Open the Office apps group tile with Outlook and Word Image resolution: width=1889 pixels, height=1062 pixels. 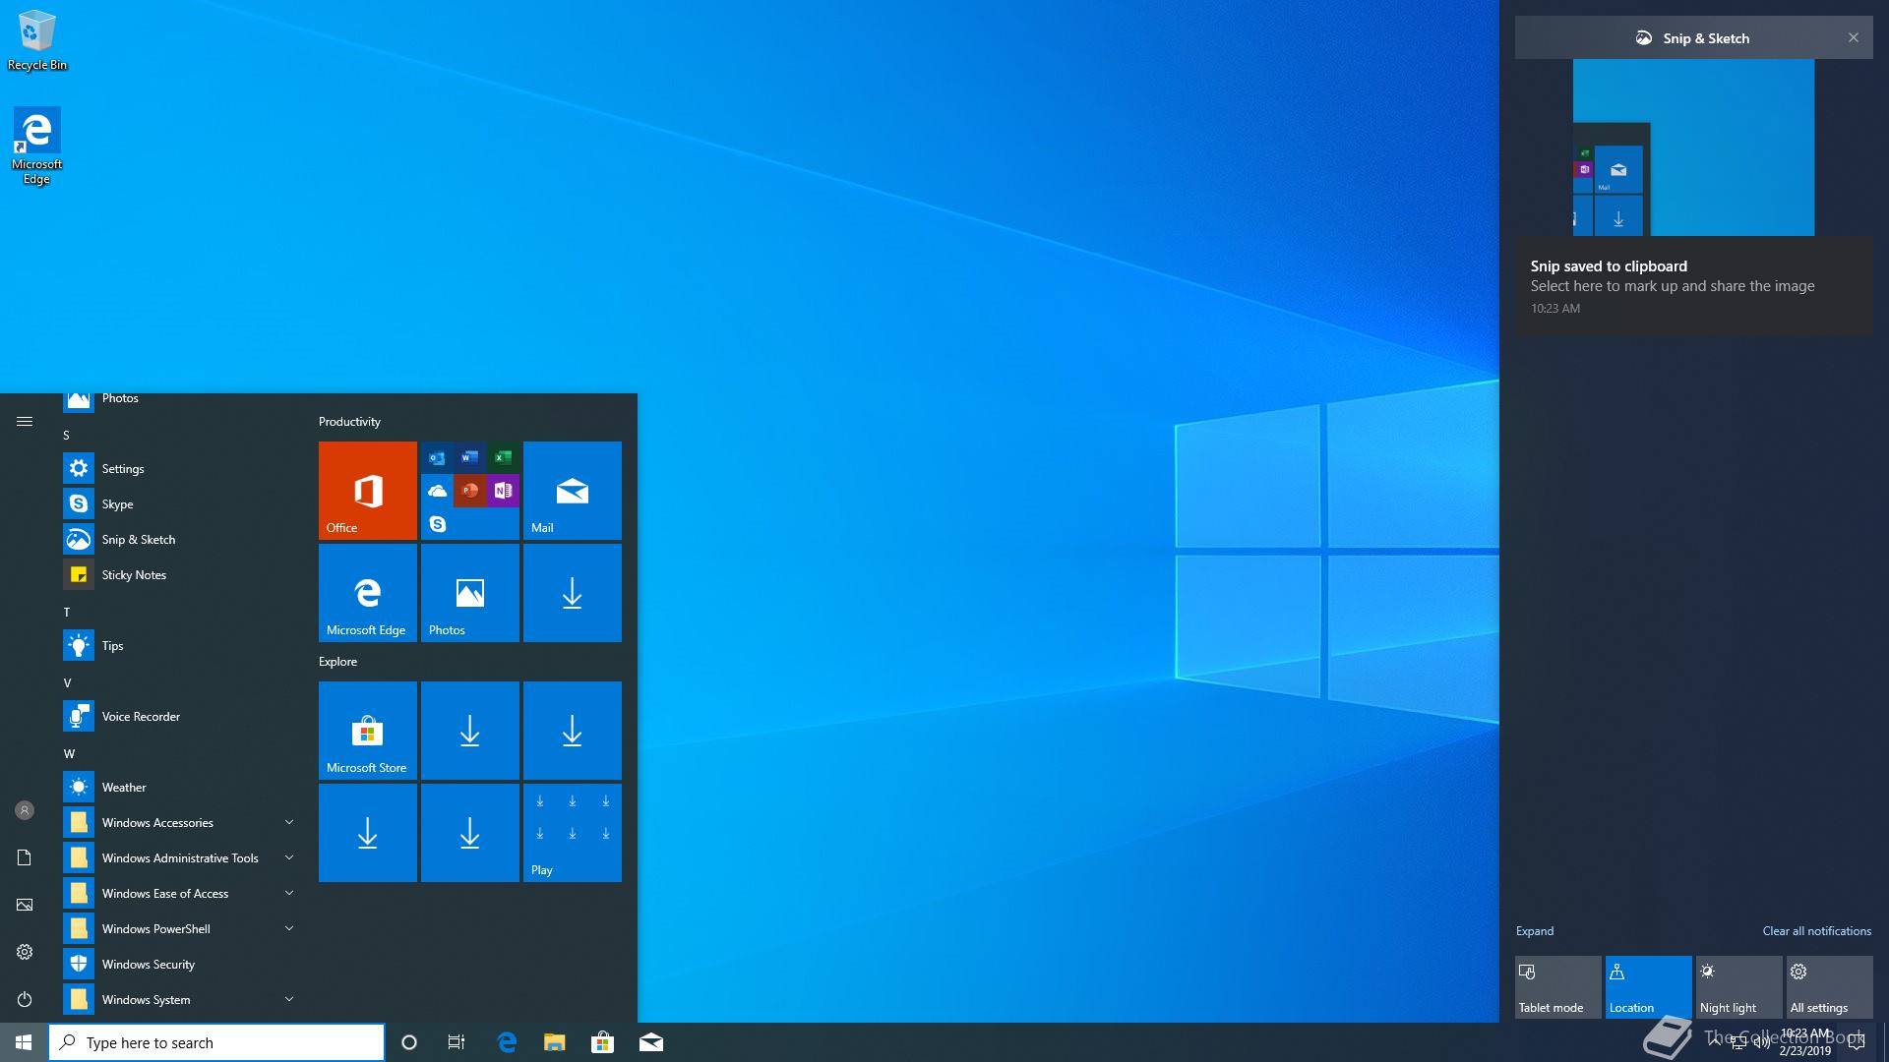(470, 491)
